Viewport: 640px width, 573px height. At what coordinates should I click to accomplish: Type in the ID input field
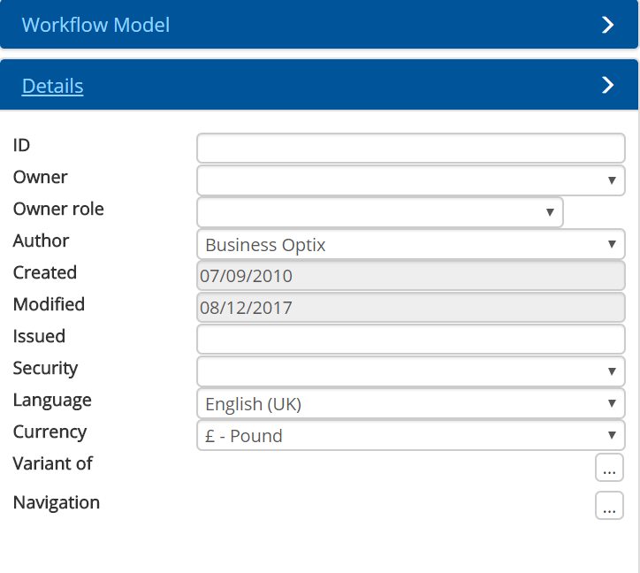click(x=410, y=149)
